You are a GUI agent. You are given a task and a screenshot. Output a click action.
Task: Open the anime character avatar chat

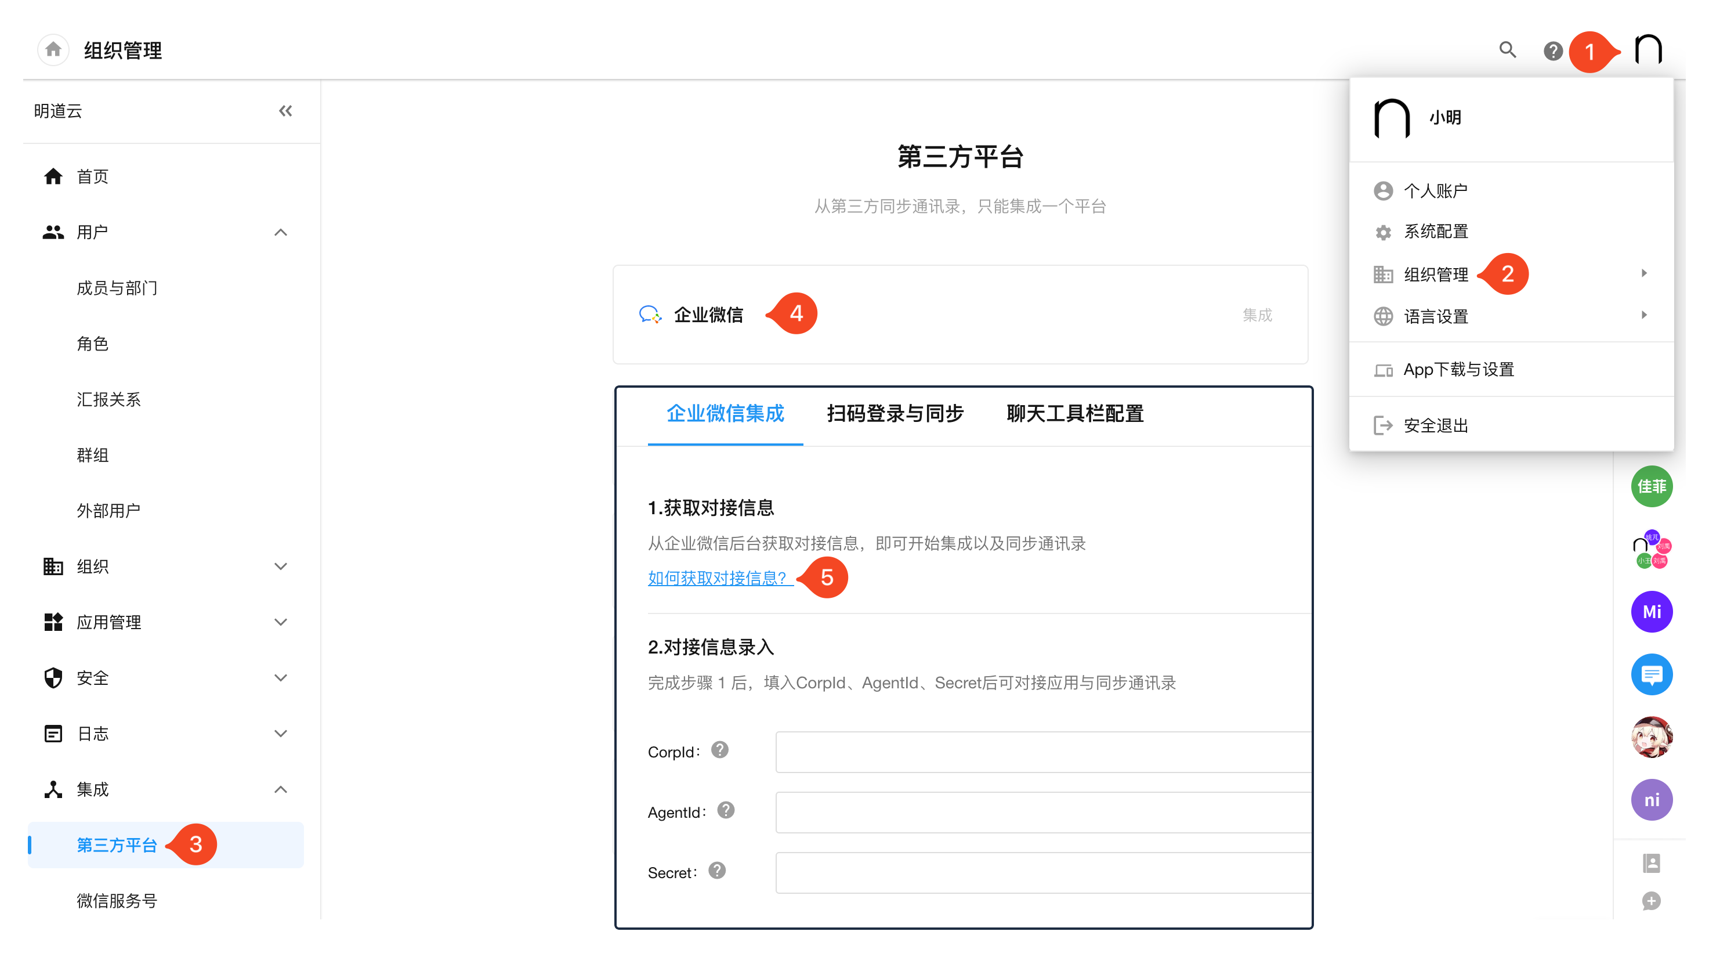coord(1652,737)
